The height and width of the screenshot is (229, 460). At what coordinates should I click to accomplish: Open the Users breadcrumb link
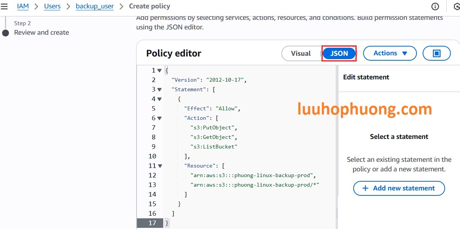pos(52,6)
